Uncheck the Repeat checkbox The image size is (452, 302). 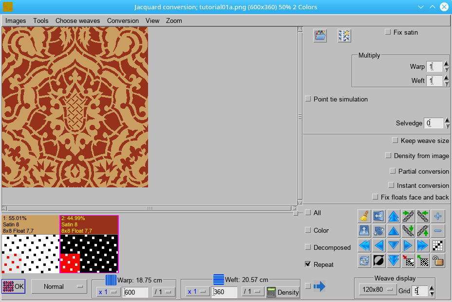click(308, 264)
